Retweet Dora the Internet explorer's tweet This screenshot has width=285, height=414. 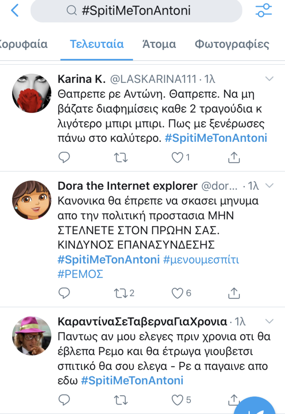pyautogui.click(x=121, y=293)
